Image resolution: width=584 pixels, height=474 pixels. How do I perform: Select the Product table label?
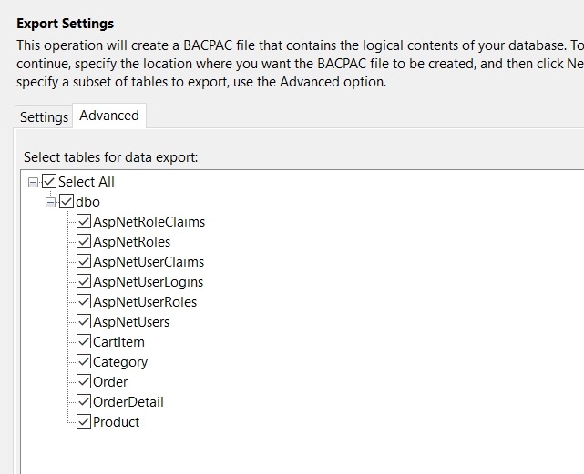pyautogui.click(x=117, y=422)
